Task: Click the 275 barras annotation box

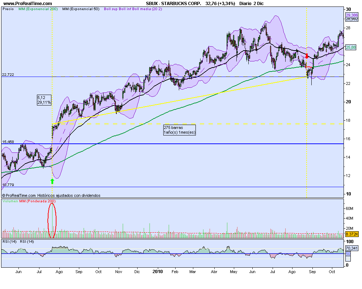Action: point(180,130)
